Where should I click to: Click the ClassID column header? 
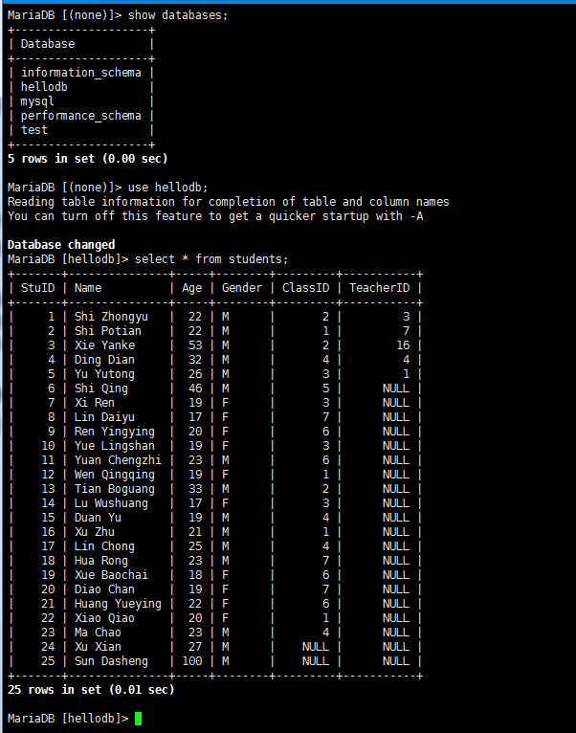tap(305, 288)
